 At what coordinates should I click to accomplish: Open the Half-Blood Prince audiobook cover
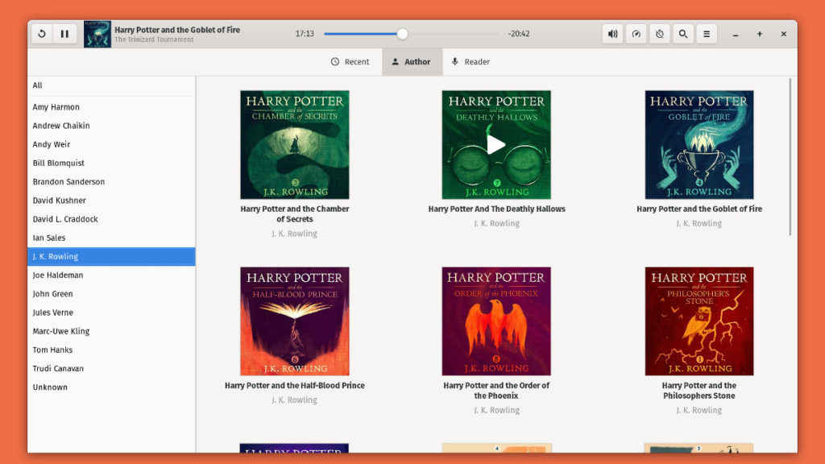tap(294, 321)
